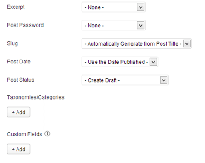Viewport: 205px width, 163px height.
Task: Open the '- Create Draft -' dropdown
Action: tap(125, 80)
